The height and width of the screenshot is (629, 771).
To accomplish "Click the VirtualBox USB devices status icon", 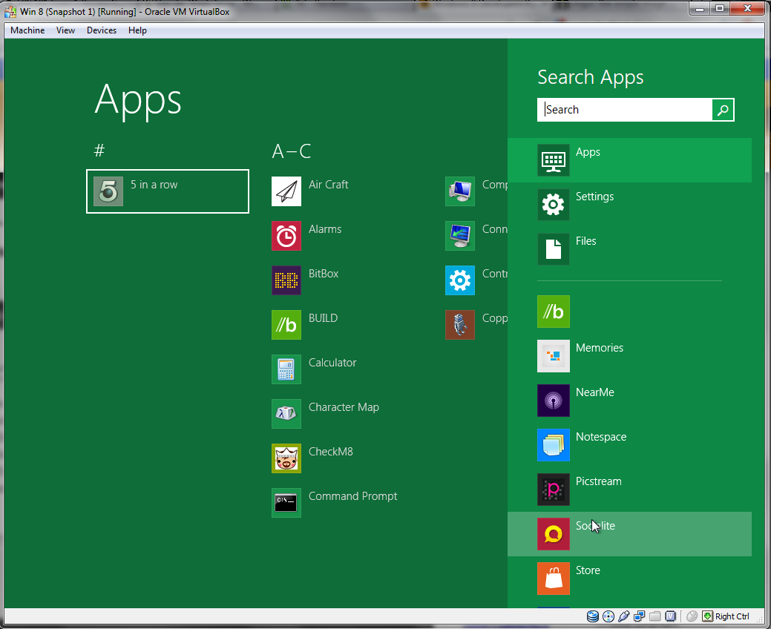I will point(624,616).
